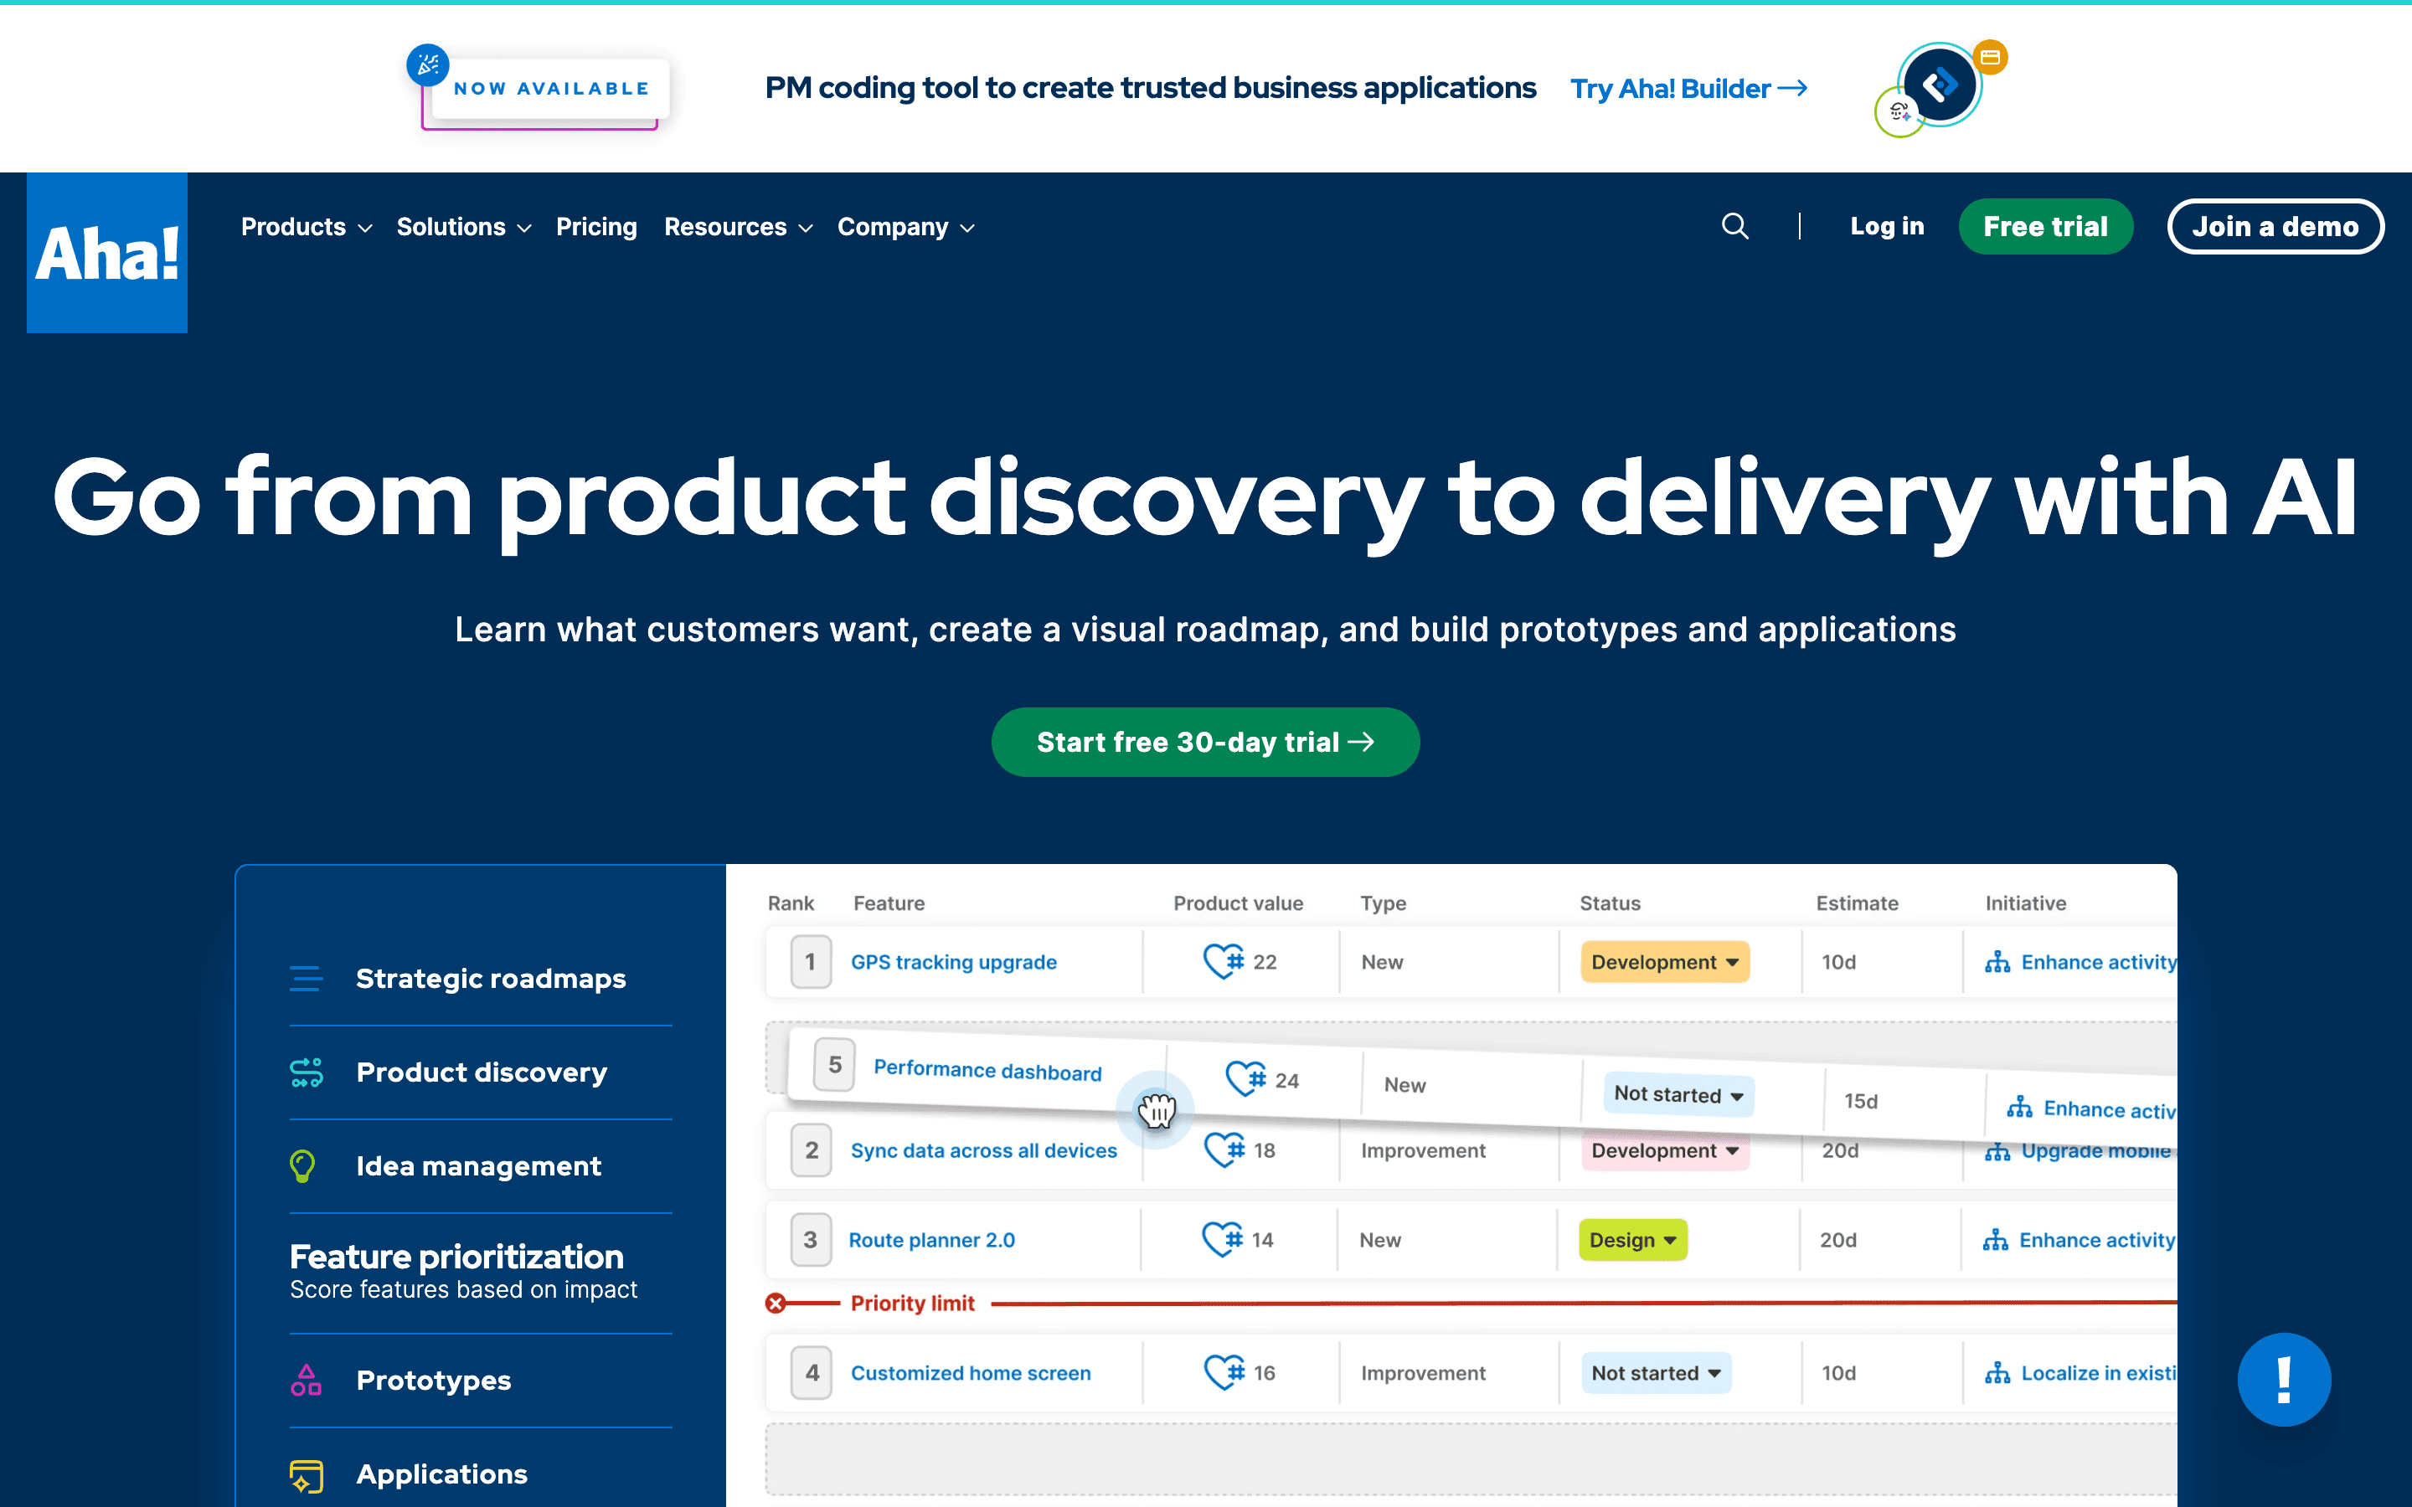
Task: Select the Prototypes tab
Action: [481, 1381]
